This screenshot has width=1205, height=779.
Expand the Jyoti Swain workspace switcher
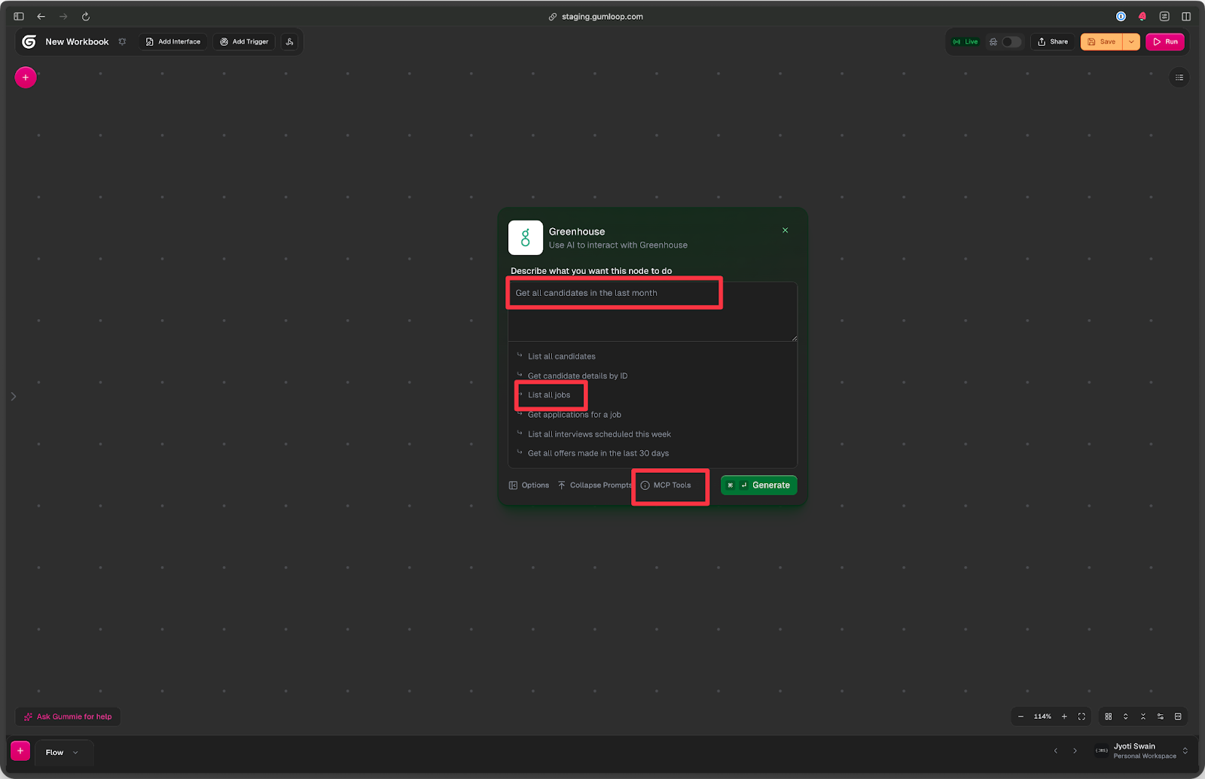(x=1185, y=751)
